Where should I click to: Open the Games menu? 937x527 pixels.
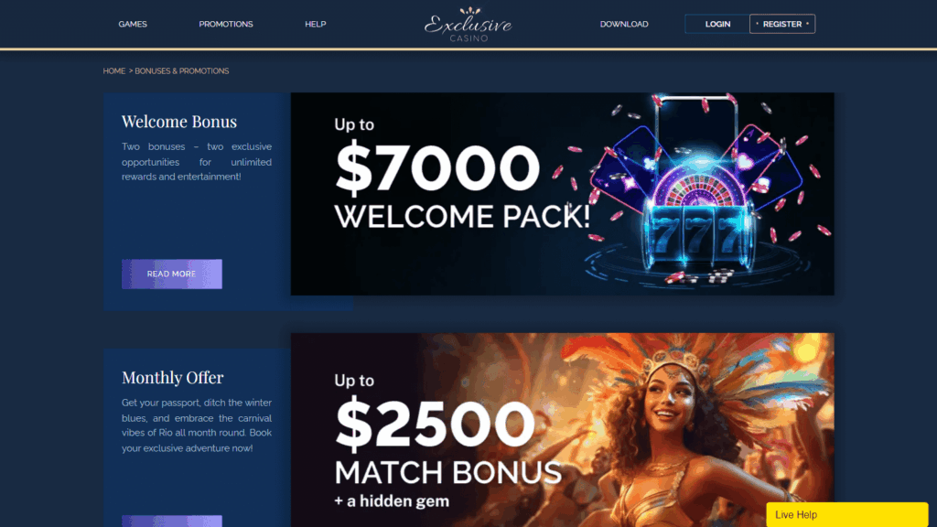coord(133,25)
